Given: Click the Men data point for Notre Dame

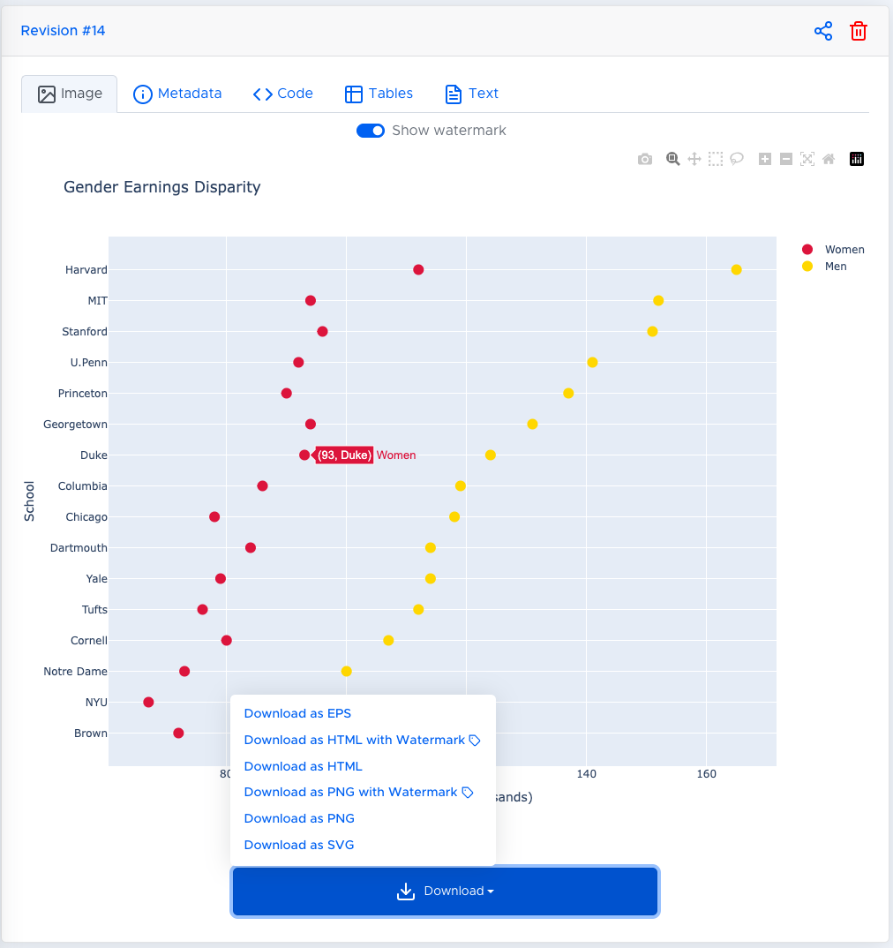Looking at the screenshot, I should tap(347, 671).
